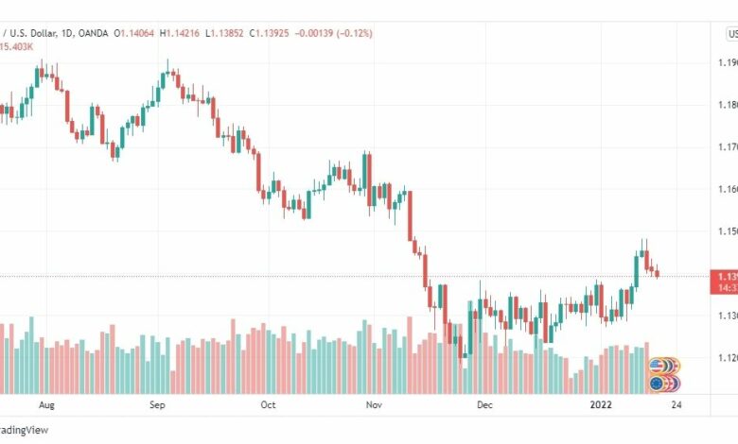The height and width of the screenshot is (444, 738).
Task: Click the latest red candlestick on the chart
Action: [657, 272]
